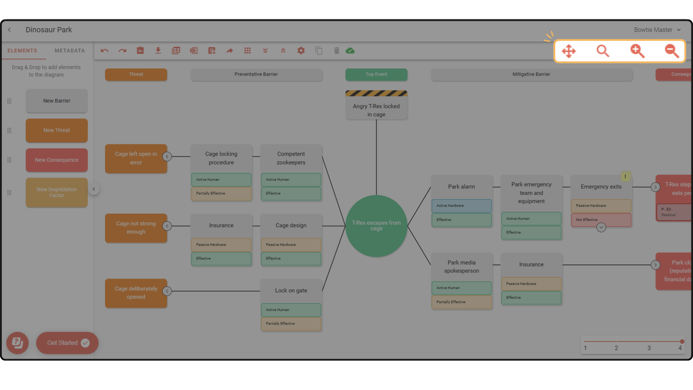Image resolution: width=693 pixels, height=390 pixels.
Task: Open the settings gear icon
Action: point(301,51)
